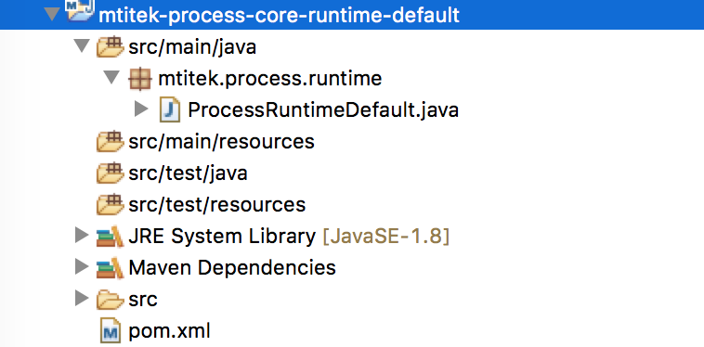The height and width of the screenshot is (347, 704).
Task: Click the src/main/java source folder icon
Action: point(111,46)
